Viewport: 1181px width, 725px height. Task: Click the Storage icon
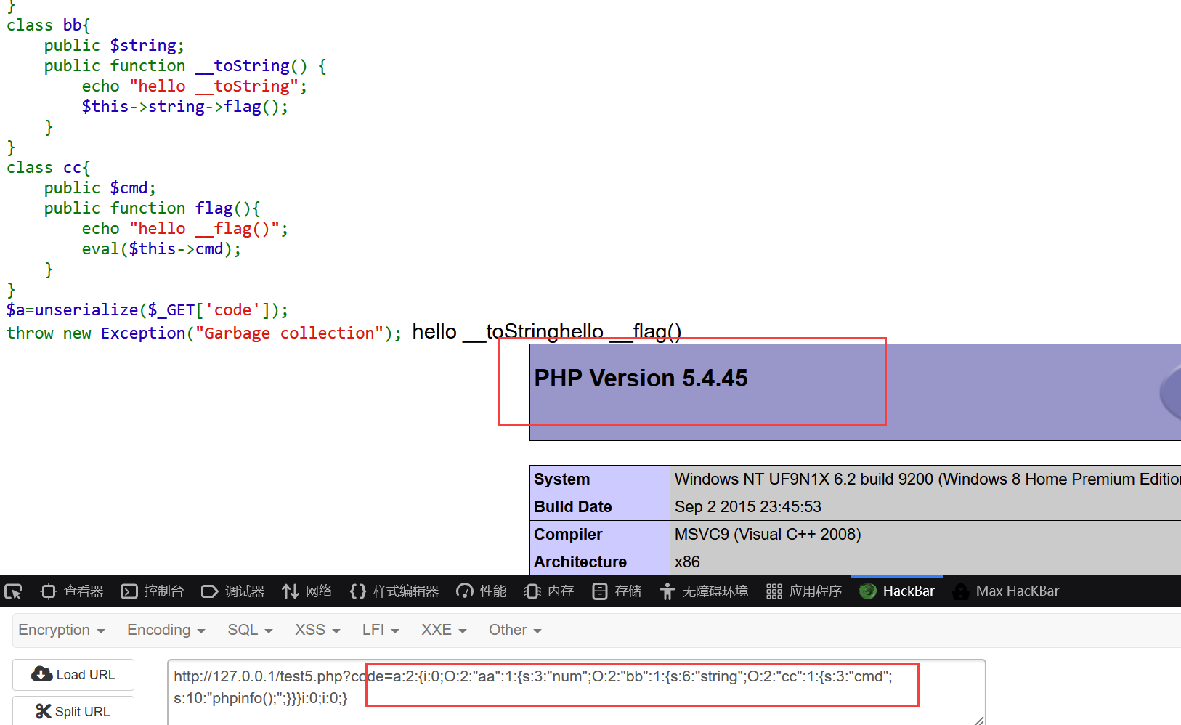600,591
